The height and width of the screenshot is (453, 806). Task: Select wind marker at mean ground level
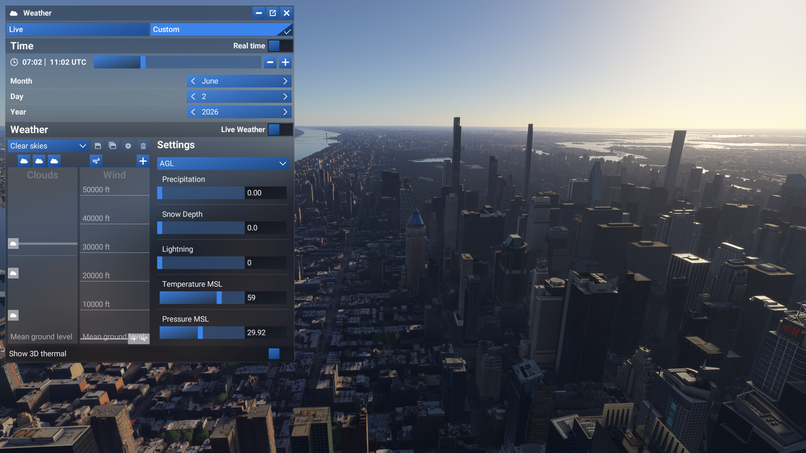point(139,338)
